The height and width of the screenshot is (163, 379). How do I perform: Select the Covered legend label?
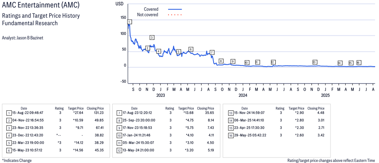pos(151,9)
